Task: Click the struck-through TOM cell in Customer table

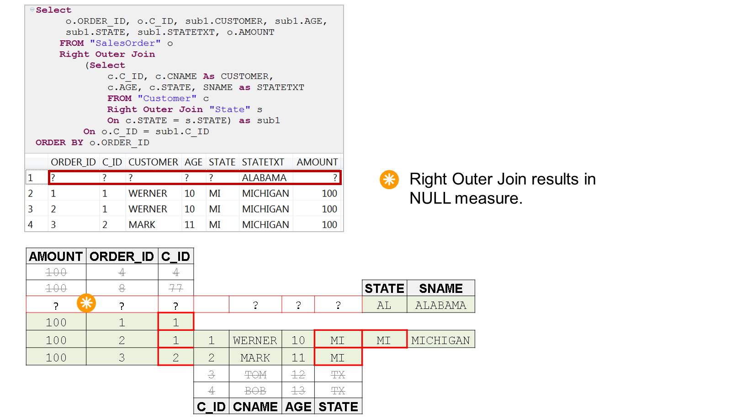Action: tap(255, 375)
